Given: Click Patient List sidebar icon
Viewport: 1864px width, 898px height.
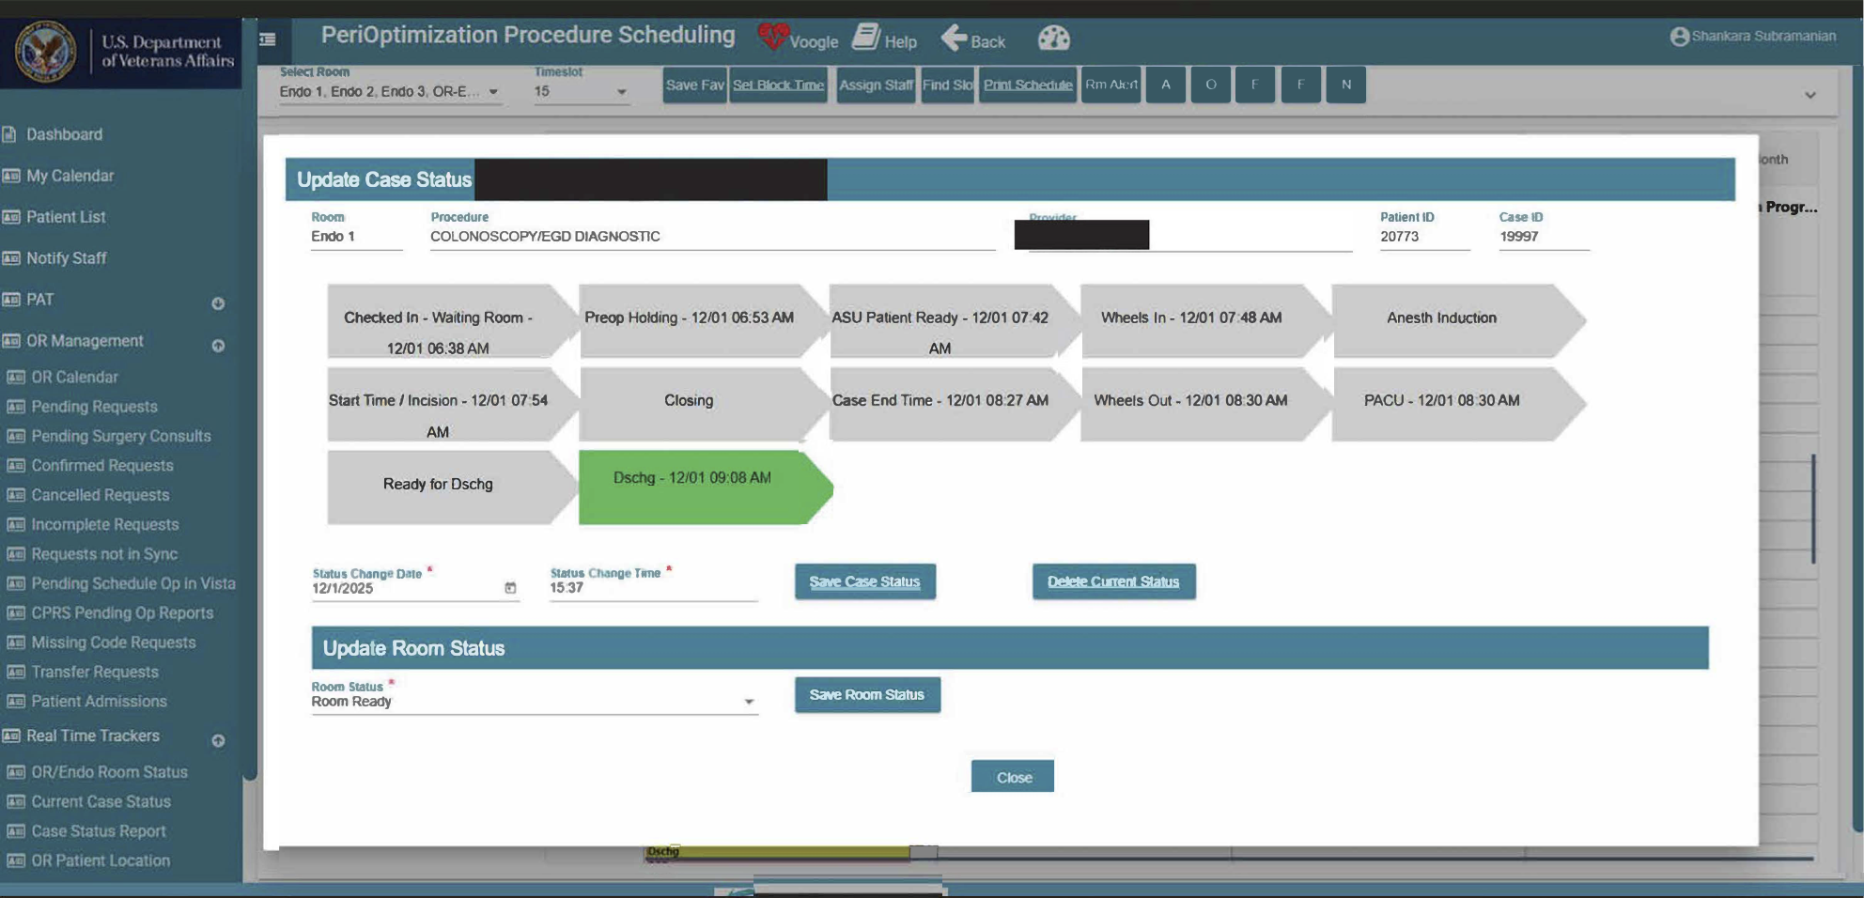Looking at the screenshot, I should click(x=10, y=217).
